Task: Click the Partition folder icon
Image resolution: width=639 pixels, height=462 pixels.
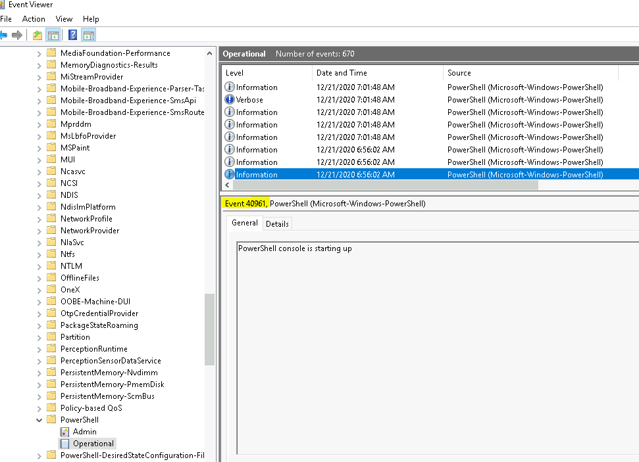Action: pyautogui.click(x=51, y=336)
